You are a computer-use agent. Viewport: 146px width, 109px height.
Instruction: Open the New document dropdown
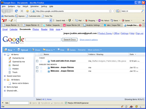[10, 50]
